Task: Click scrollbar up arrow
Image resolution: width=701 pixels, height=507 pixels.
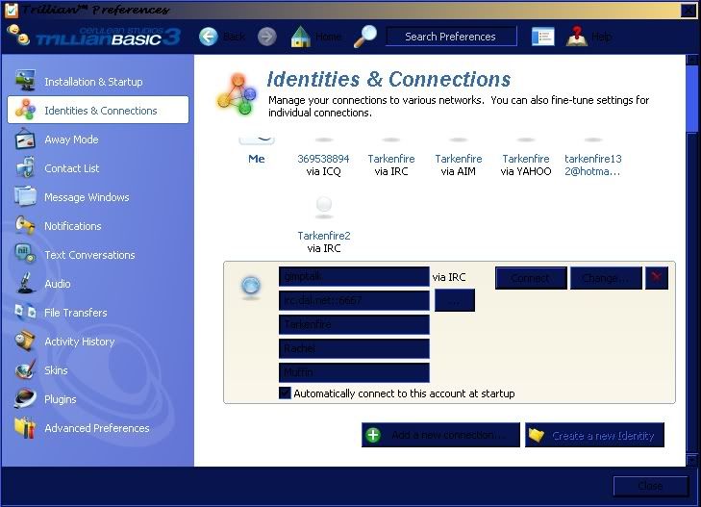Action: point(692,60)
